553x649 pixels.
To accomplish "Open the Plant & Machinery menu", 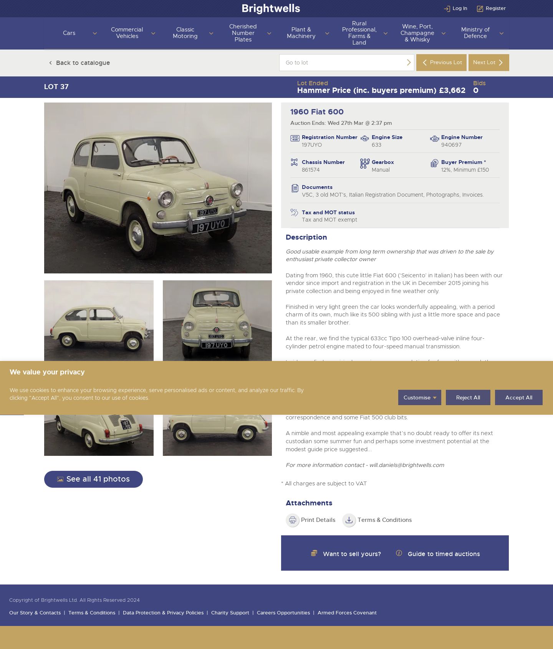I will (x=301, y=33).
